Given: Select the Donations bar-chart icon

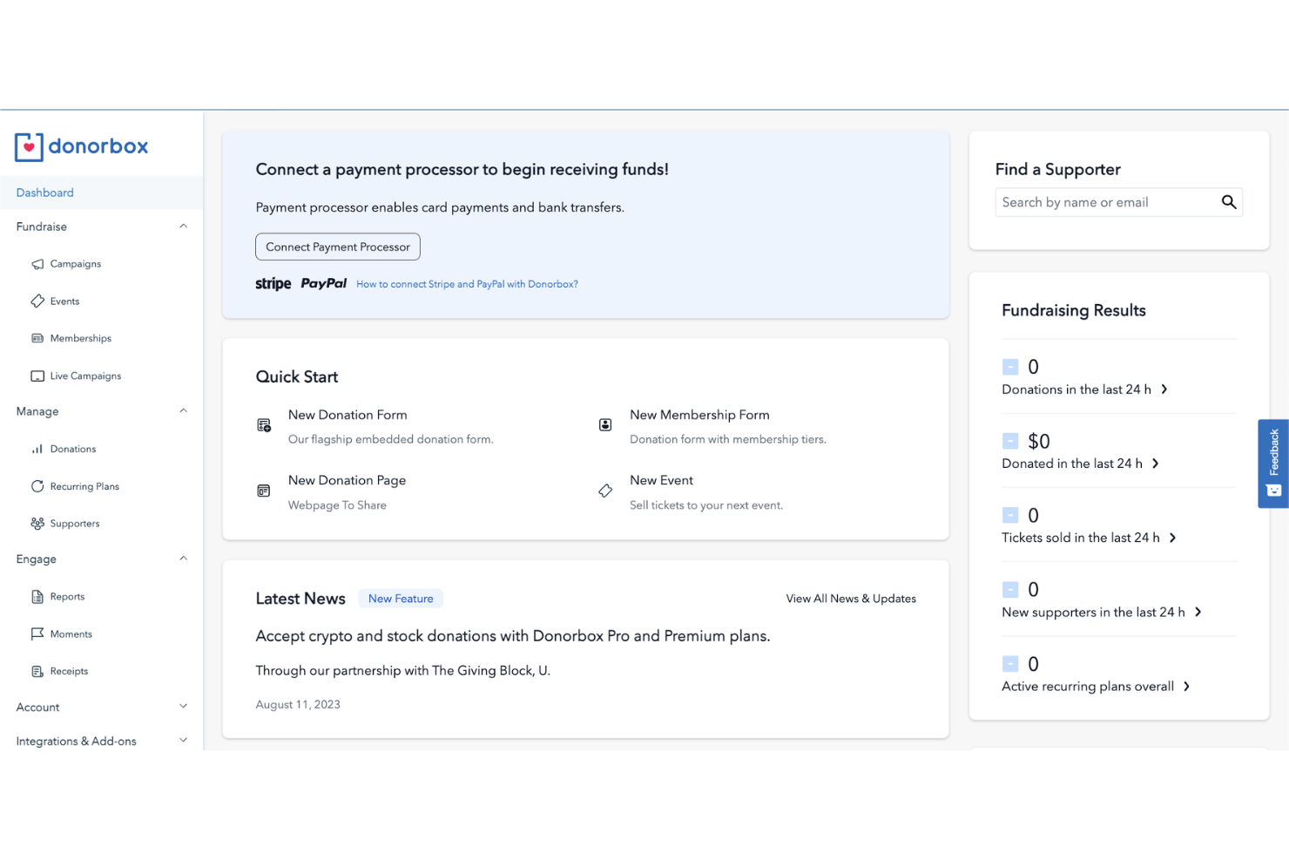Looking at the screenshot, I should 37,449.
